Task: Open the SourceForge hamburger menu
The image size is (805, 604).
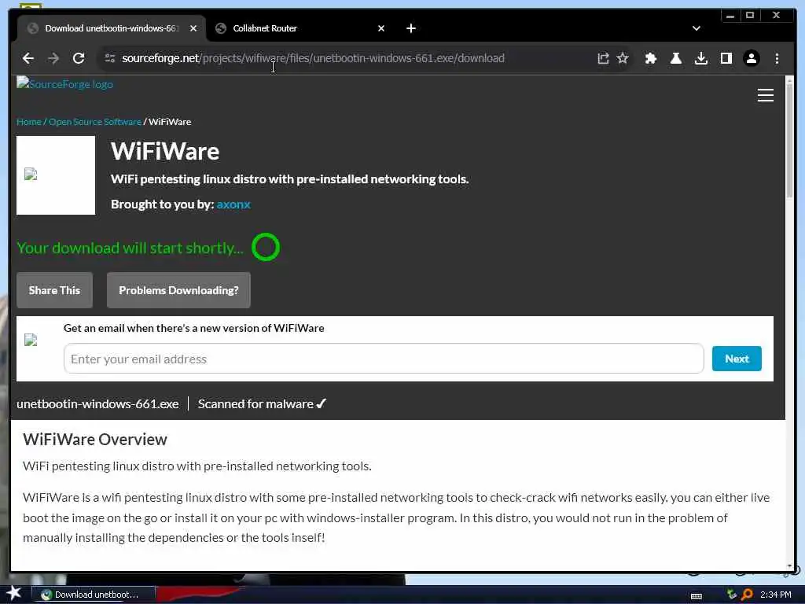Action: (x=766, y=95)
